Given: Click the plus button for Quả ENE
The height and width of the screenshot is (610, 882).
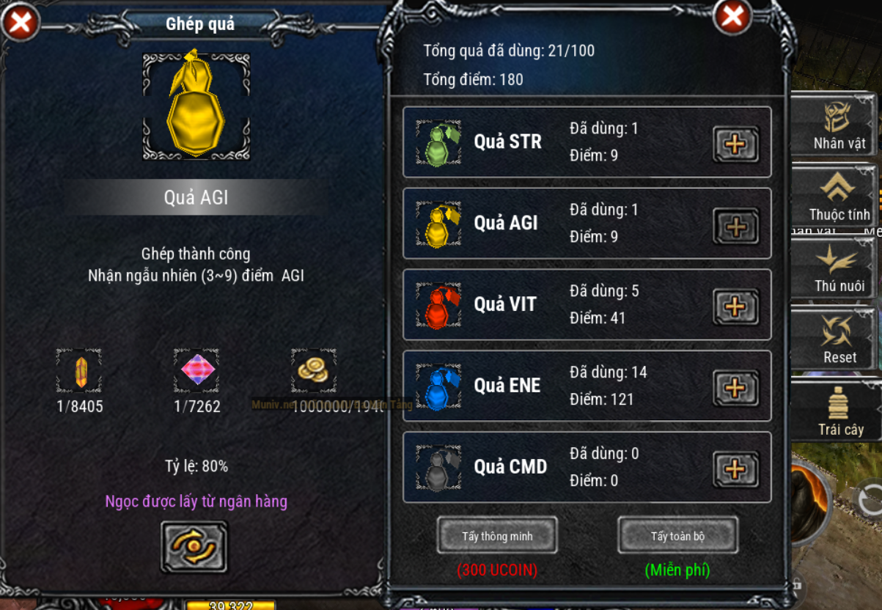Looking at the screenshot, I should [x=735, y=388].
